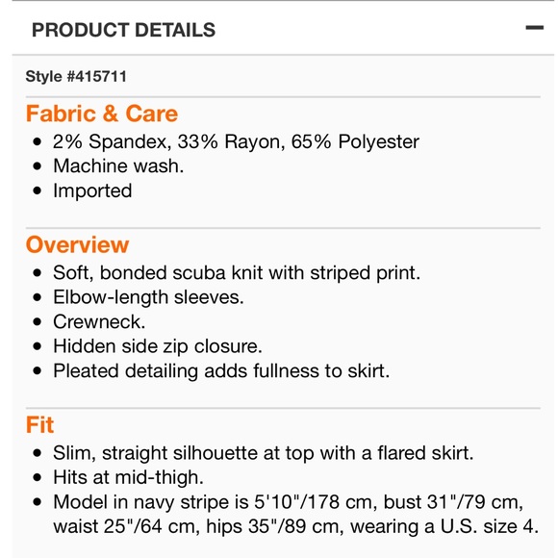Select the Style #415711 text

tap(76, 77)
